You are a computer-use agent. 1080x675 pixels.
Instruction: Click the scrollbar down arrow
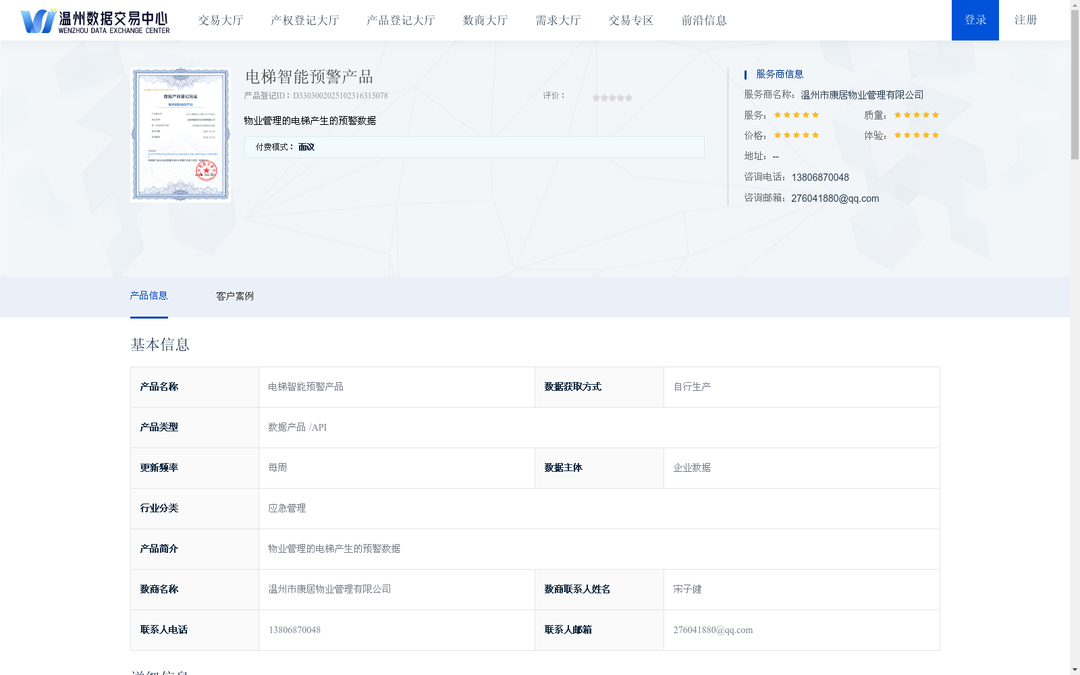(1075, 670)
